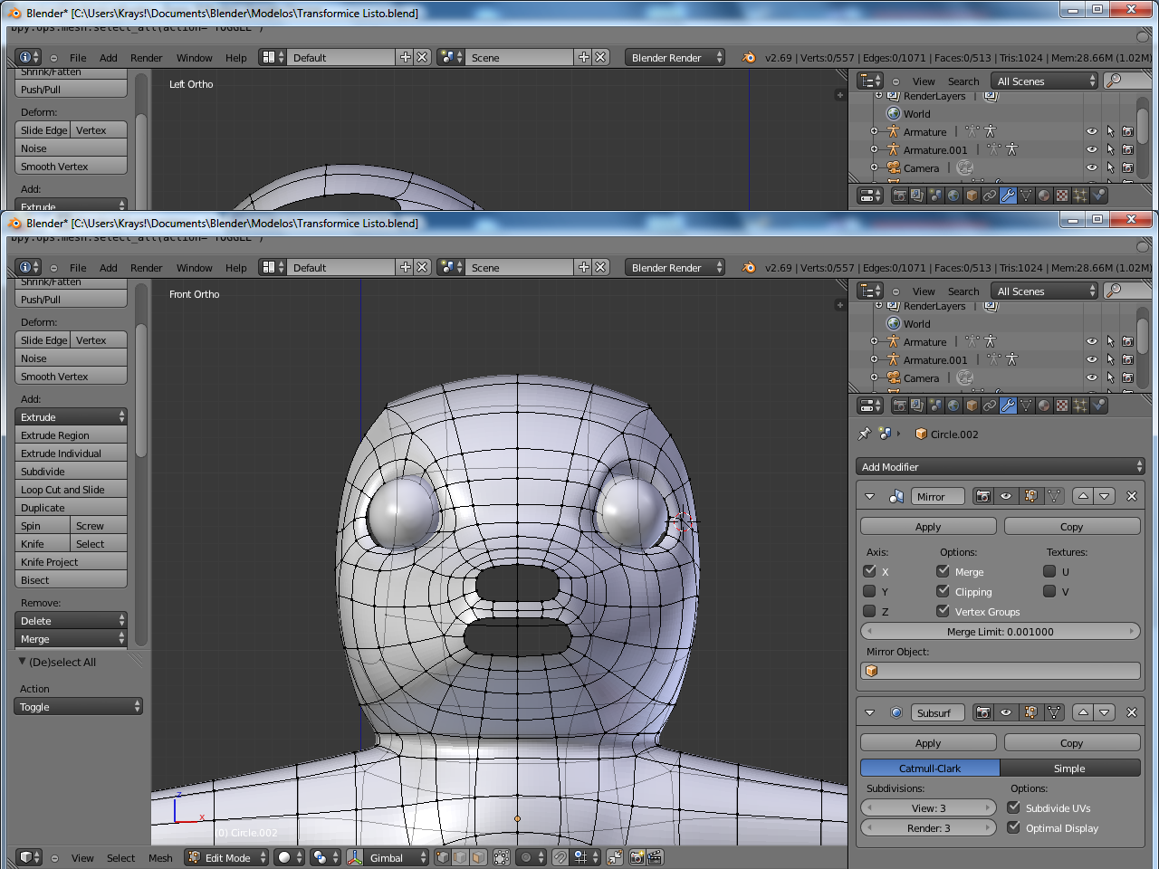
Task: Open Object Data mesh tab in front window
Action: coord(1026,406)
